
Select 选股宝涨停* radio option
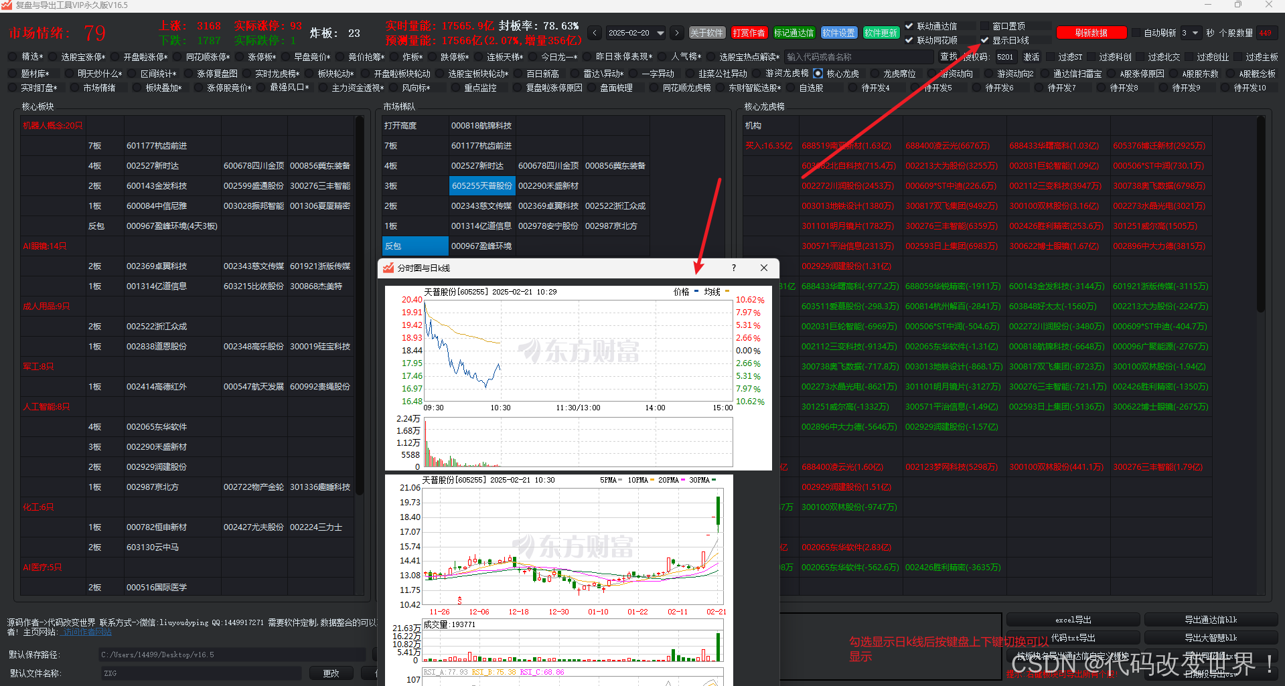click(x=52, y=57)
